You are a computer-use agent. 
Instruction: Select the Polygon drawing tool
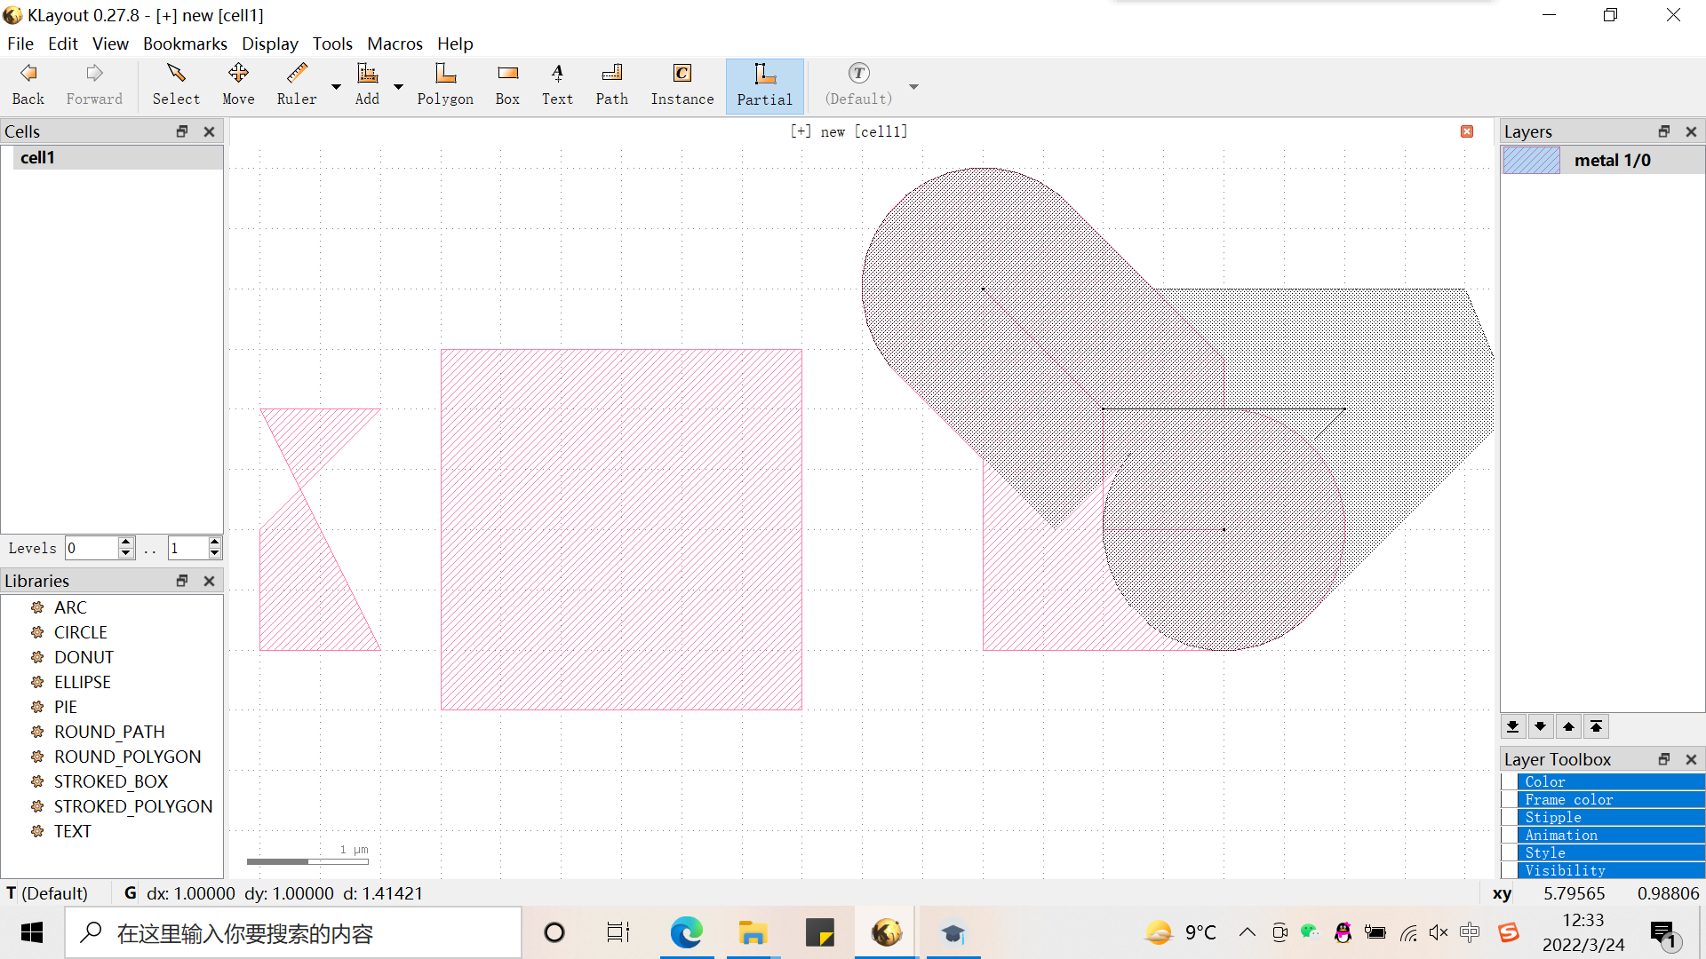[444, 85]
